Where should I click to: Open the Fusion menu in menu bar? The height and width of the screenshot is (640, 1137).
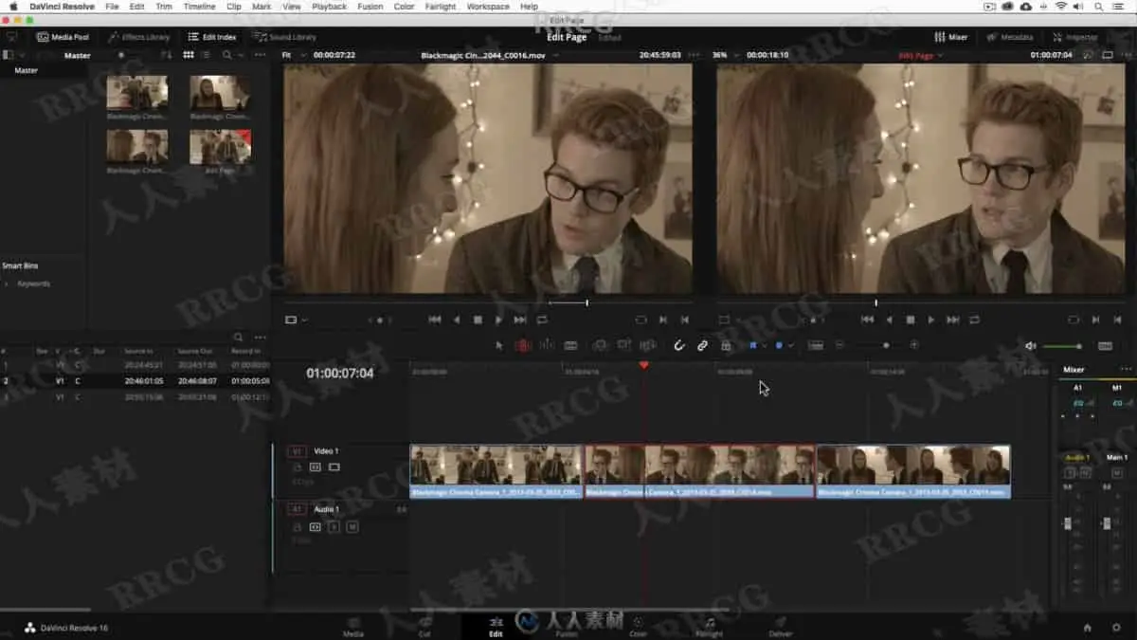pos(370,7)
